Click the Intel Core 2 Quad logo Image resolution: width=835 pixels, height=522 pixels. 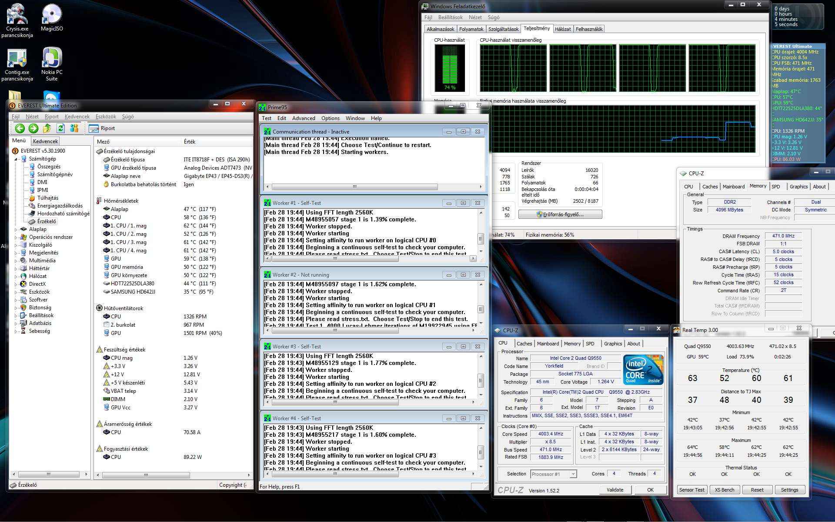point(643,370)
